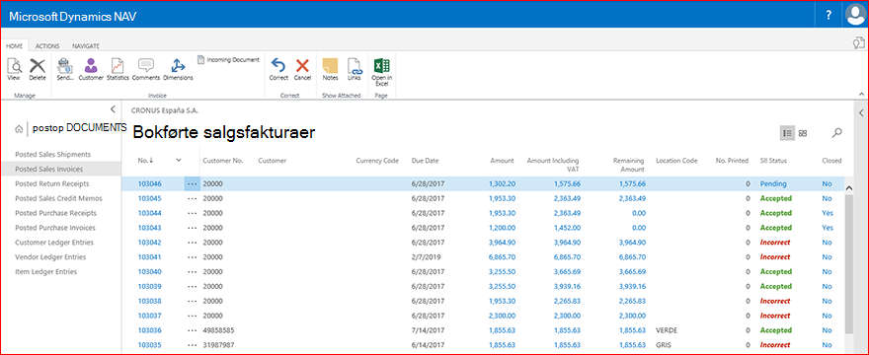Click due date 7/14/2017
869x355 pixels.
(427, 330)
